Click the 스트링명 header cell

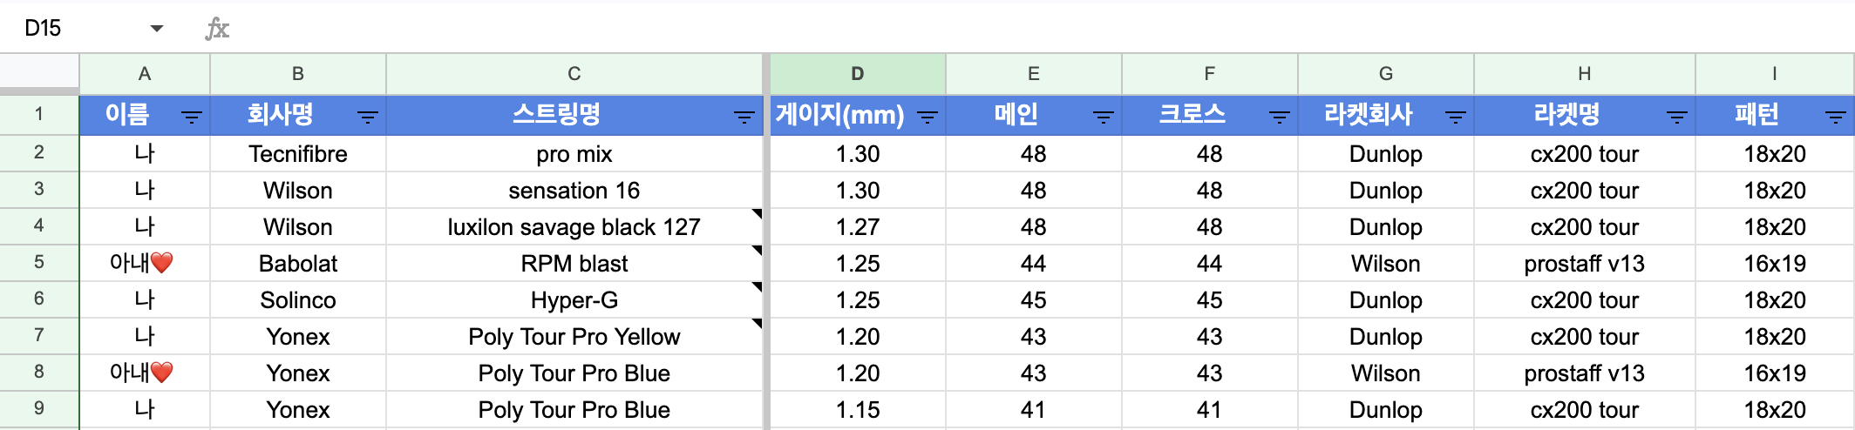click(574, 115)
